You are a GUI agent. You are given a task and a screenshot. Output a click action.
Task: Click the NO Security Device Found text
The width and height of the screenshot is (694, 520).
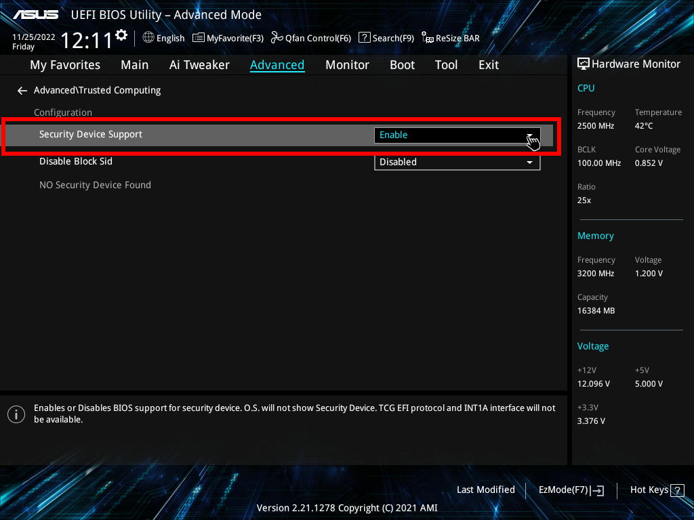[x=95, y=185]
